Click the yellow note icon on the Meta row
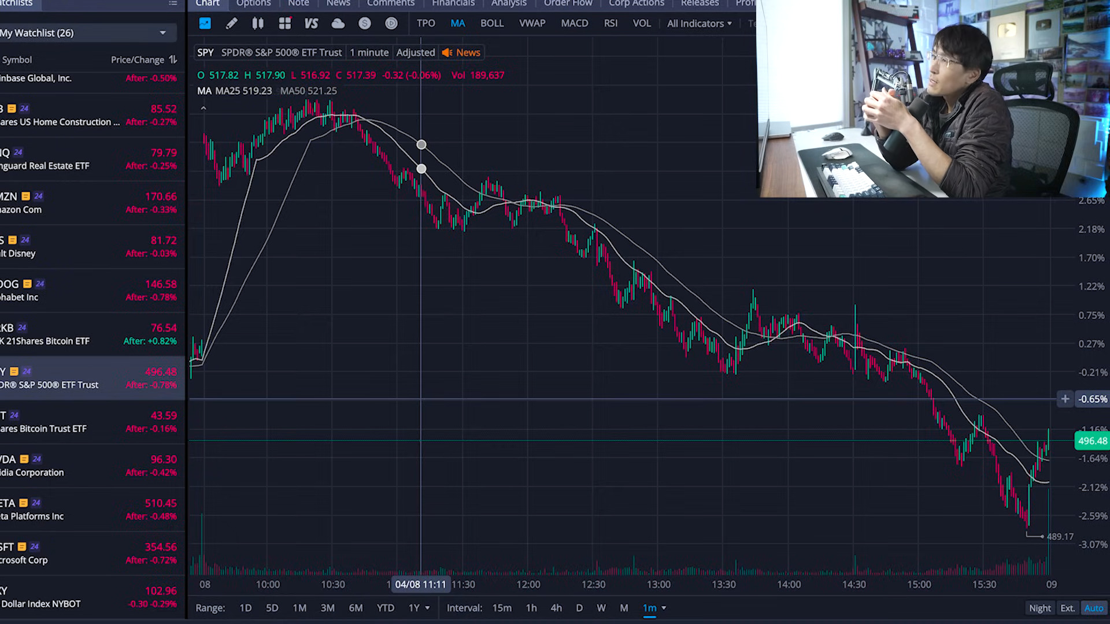This screenshot has height=624, width=1110. 23,503
